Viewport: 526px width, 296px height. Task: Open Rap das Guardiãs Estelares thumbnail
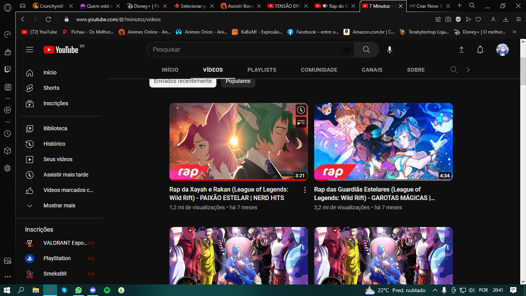click(x=384, y=141)
